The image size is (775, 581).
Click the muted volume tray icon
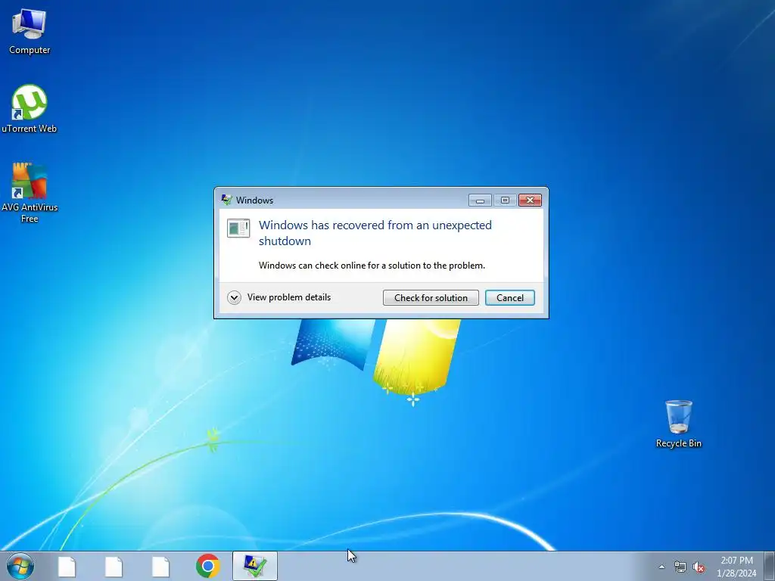tap(699, 567)
